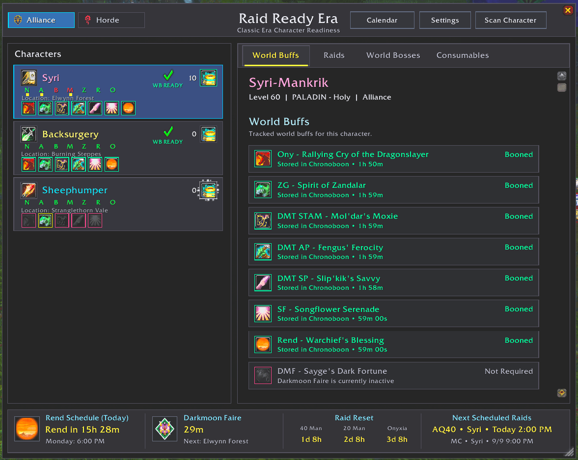Click Sheephumper's mage class icon

[29, 190]
